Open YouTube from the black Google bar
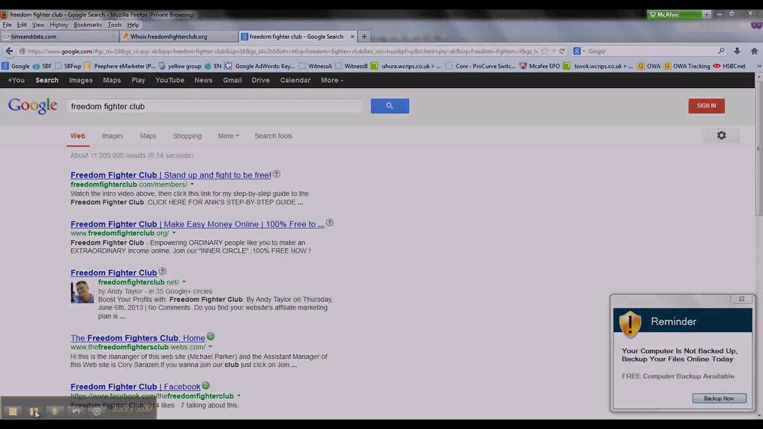This screenshot has width=763, height=429. click(x=170, y=80)
